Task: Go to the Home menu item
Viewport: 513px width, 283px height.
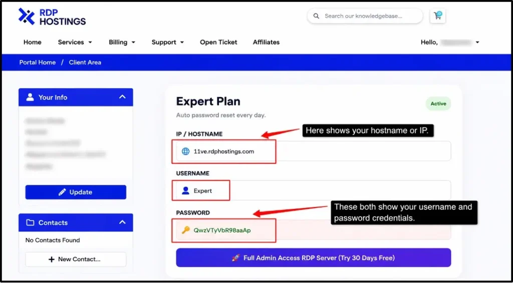Action: 33,42
